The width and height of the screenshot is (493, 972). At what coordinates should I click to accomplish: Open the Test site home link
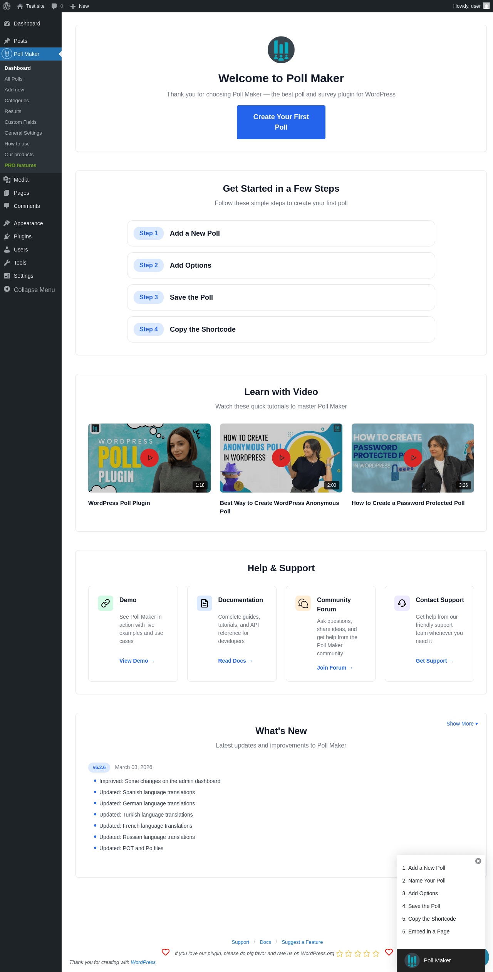[31, 6]
